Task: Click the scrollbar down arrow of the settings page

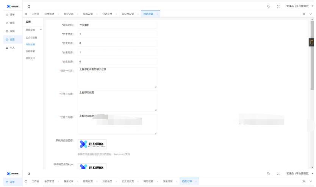Action: (312, 167)
